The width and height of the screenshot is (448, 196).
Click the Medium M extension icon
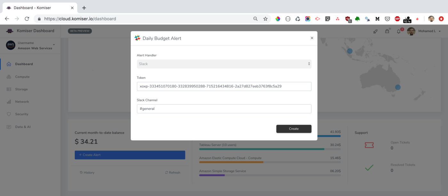(x=377, y=19)
